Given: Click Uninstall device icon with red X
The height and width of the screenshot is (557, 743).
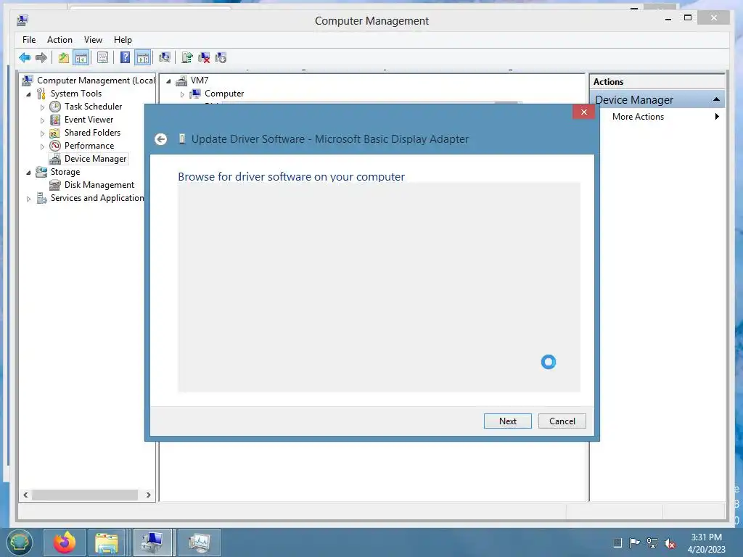Looking at the screenshot, I should 204,58.
